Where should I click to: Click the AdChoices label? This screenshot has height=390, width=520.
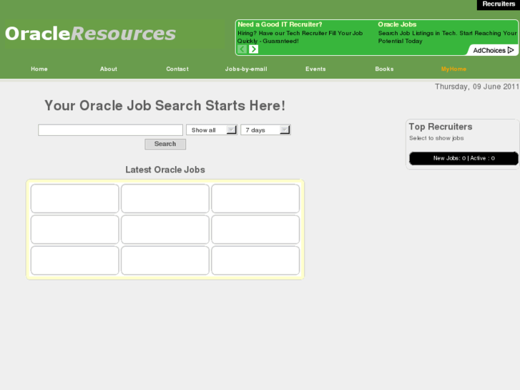click(489, 51)
